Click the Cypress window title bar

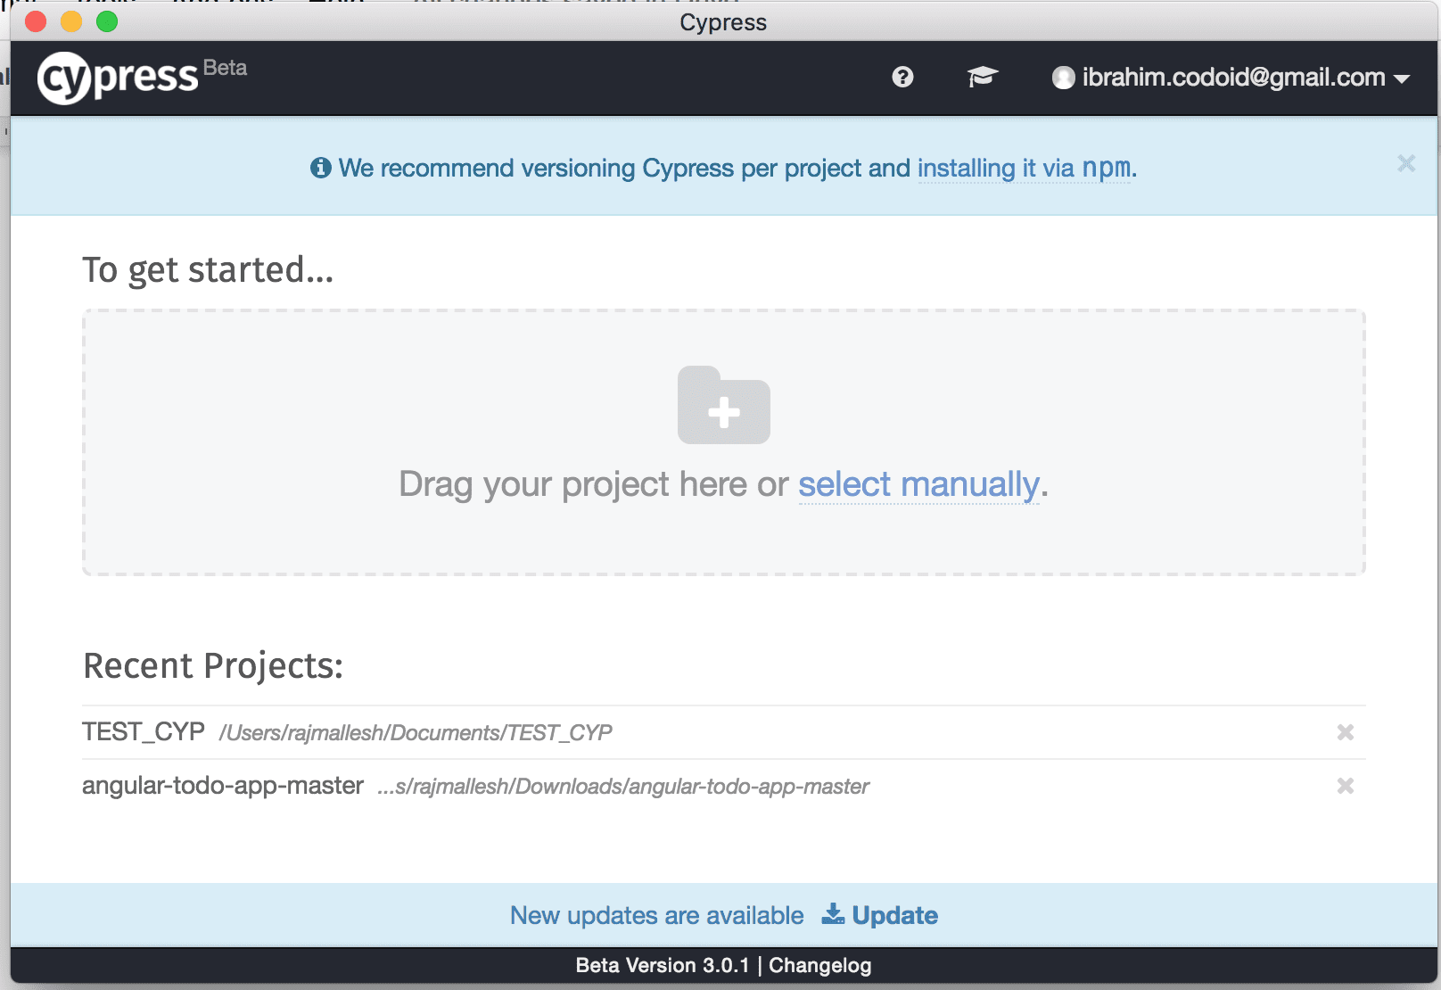[x=722, y=22]
